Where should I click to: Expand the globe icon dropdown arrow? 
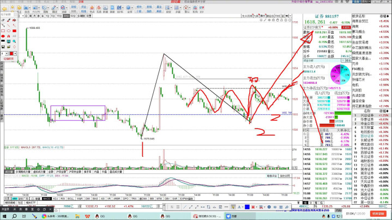click(x=132, y=8)
